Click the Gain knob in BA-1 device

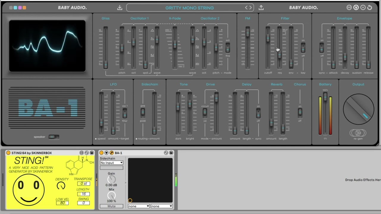[x=111, y=179]
